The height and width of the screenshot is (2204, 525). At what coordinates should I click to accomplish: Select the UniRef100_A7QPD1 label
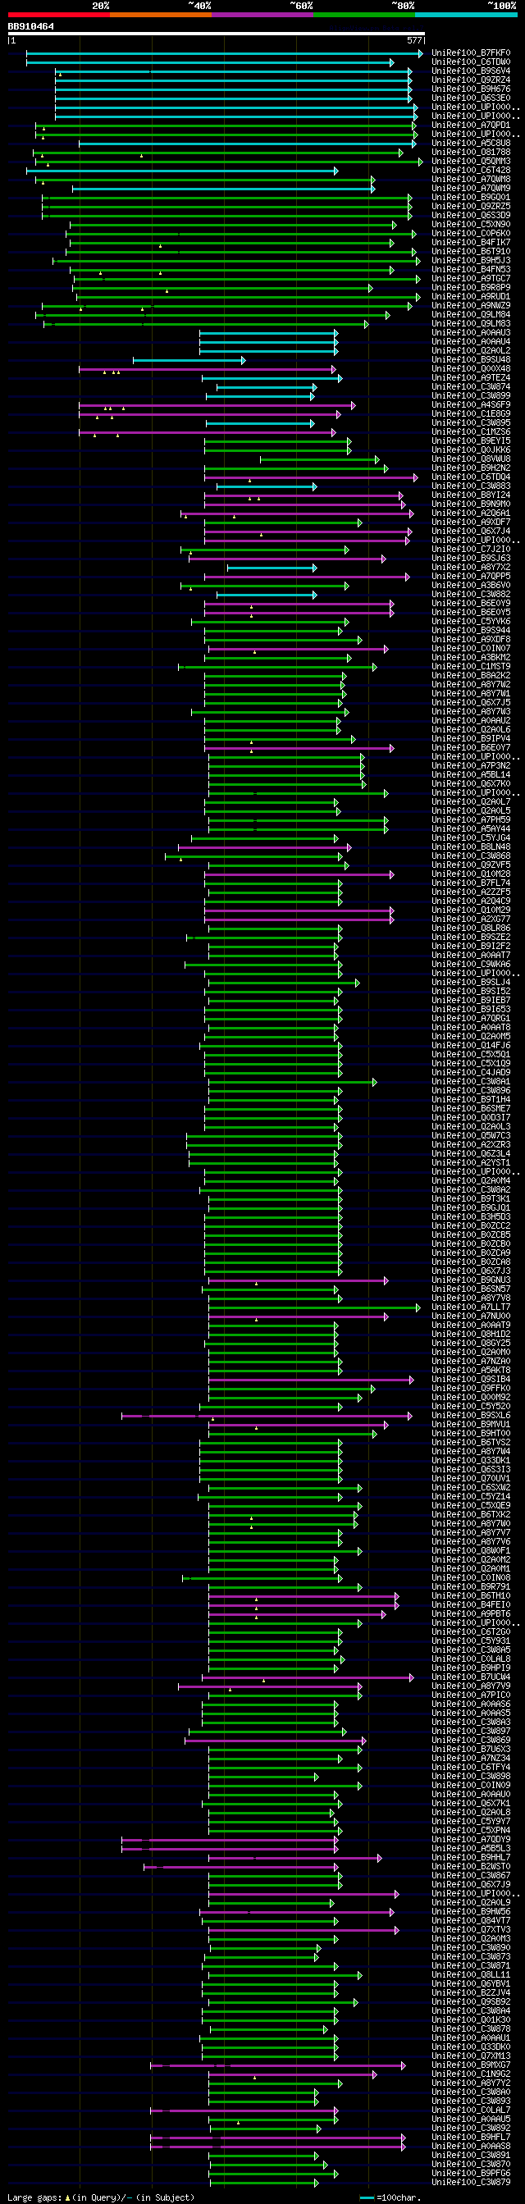point(471,125)
